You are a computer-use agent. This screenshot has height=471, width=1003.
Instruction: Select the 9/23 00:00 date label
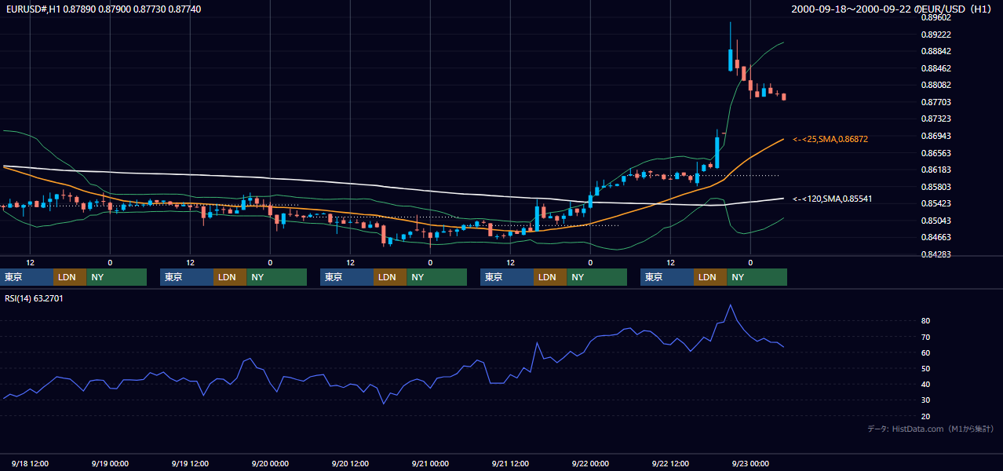[750, 464]
